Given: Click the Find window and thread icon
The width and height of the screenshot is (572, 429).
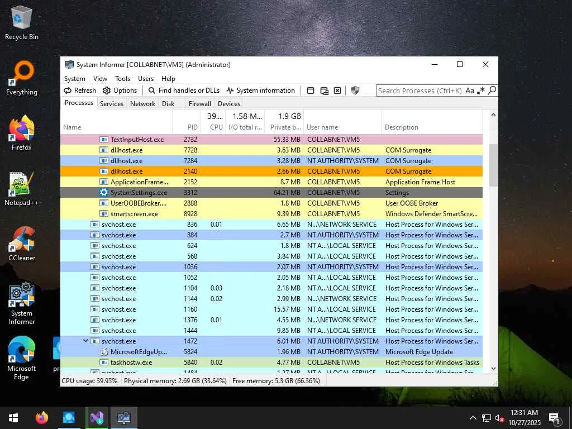Looking at the screenshot, I should tap(324, 90).
